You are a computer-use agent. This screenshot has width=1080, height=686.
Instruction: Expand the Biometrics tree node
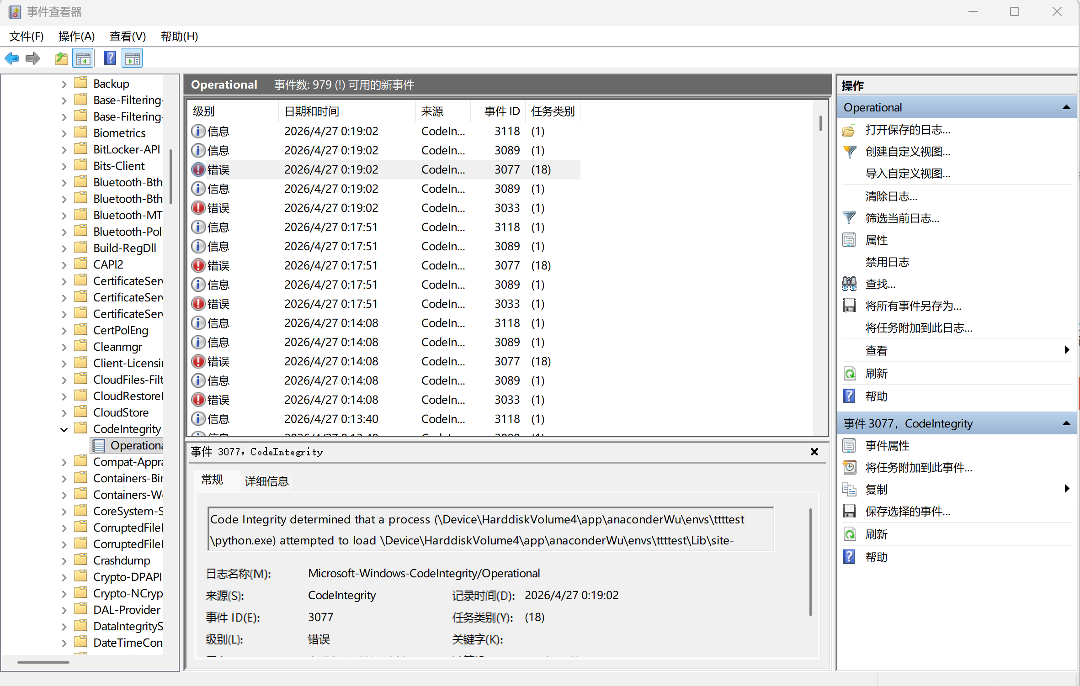tap(64, 132)
